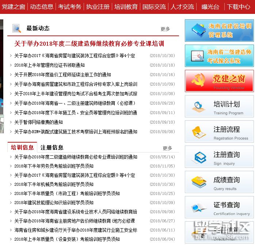The height and width of the screenshot is (245, 255).
Task: Click monitor cursor icon on 二级建造师考试报名系统 banner
Action: [x=198, y=56]
